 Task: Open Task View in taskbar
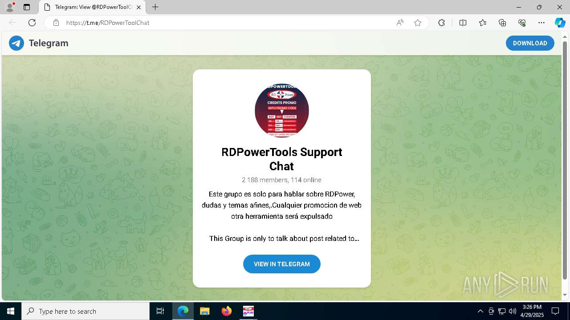coord(160,311)
